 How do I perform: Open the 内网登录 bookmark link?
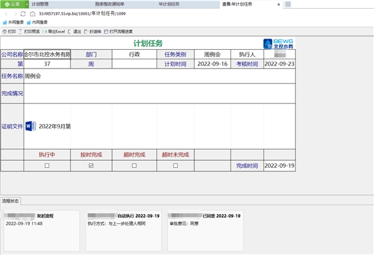(x=37, y=22)
